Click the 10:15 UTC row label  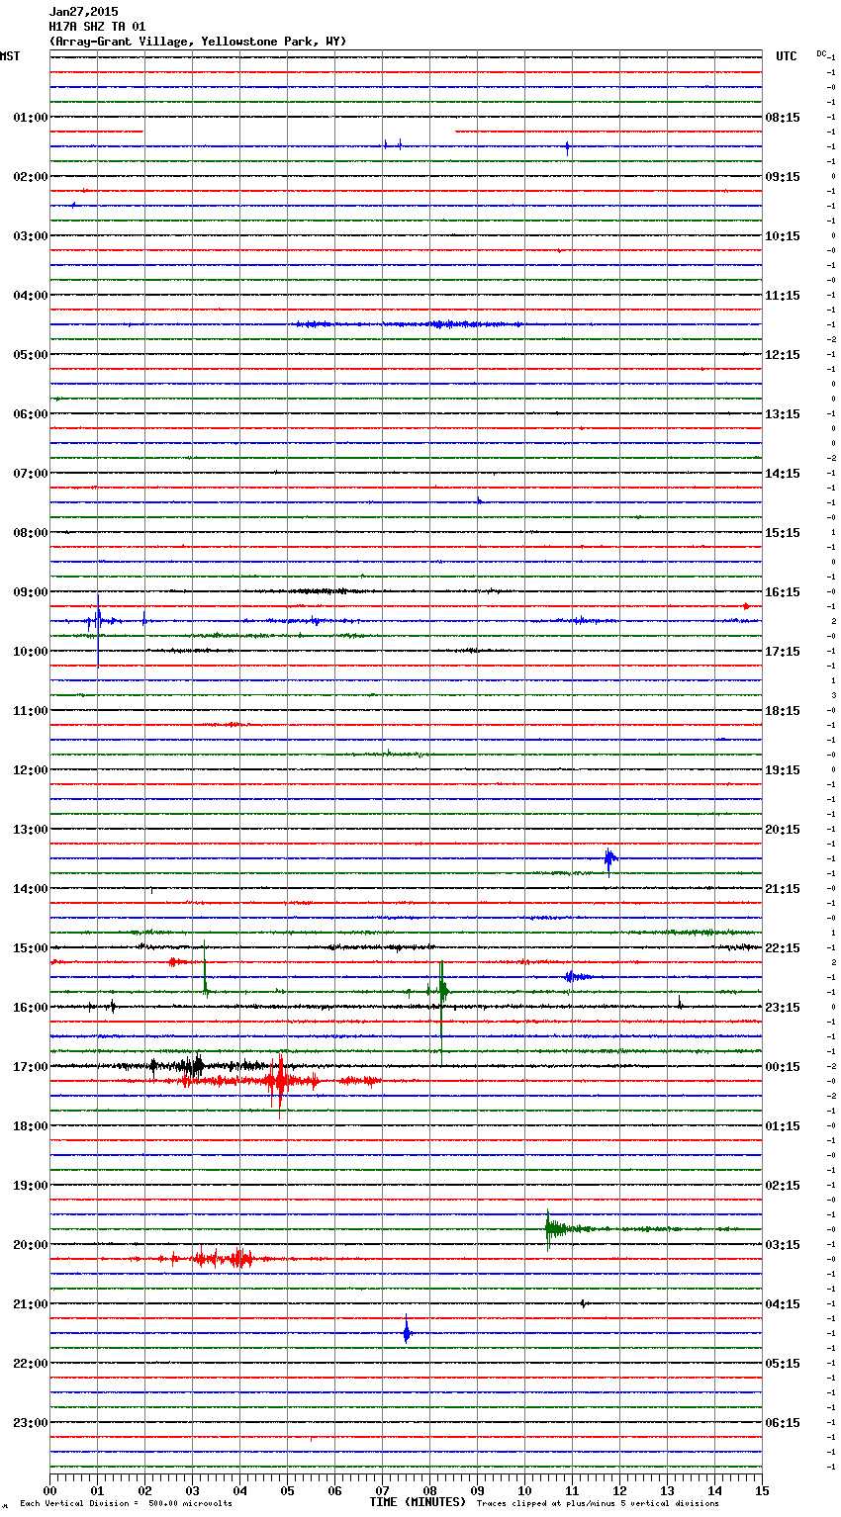[783, 236]
